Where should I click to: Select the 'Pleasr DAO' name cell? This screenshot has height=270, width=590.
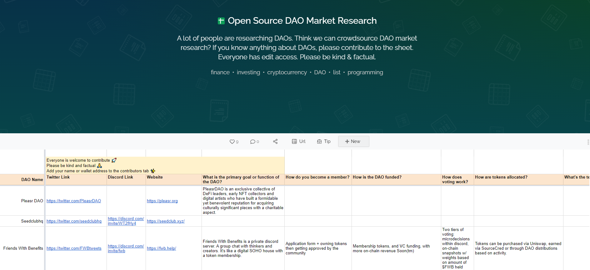tap(22, 201)
